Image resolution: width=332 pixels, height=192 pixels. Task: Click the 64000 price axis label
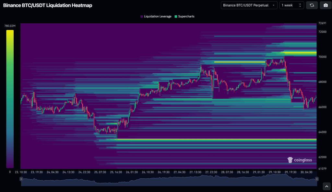(323, 132)
